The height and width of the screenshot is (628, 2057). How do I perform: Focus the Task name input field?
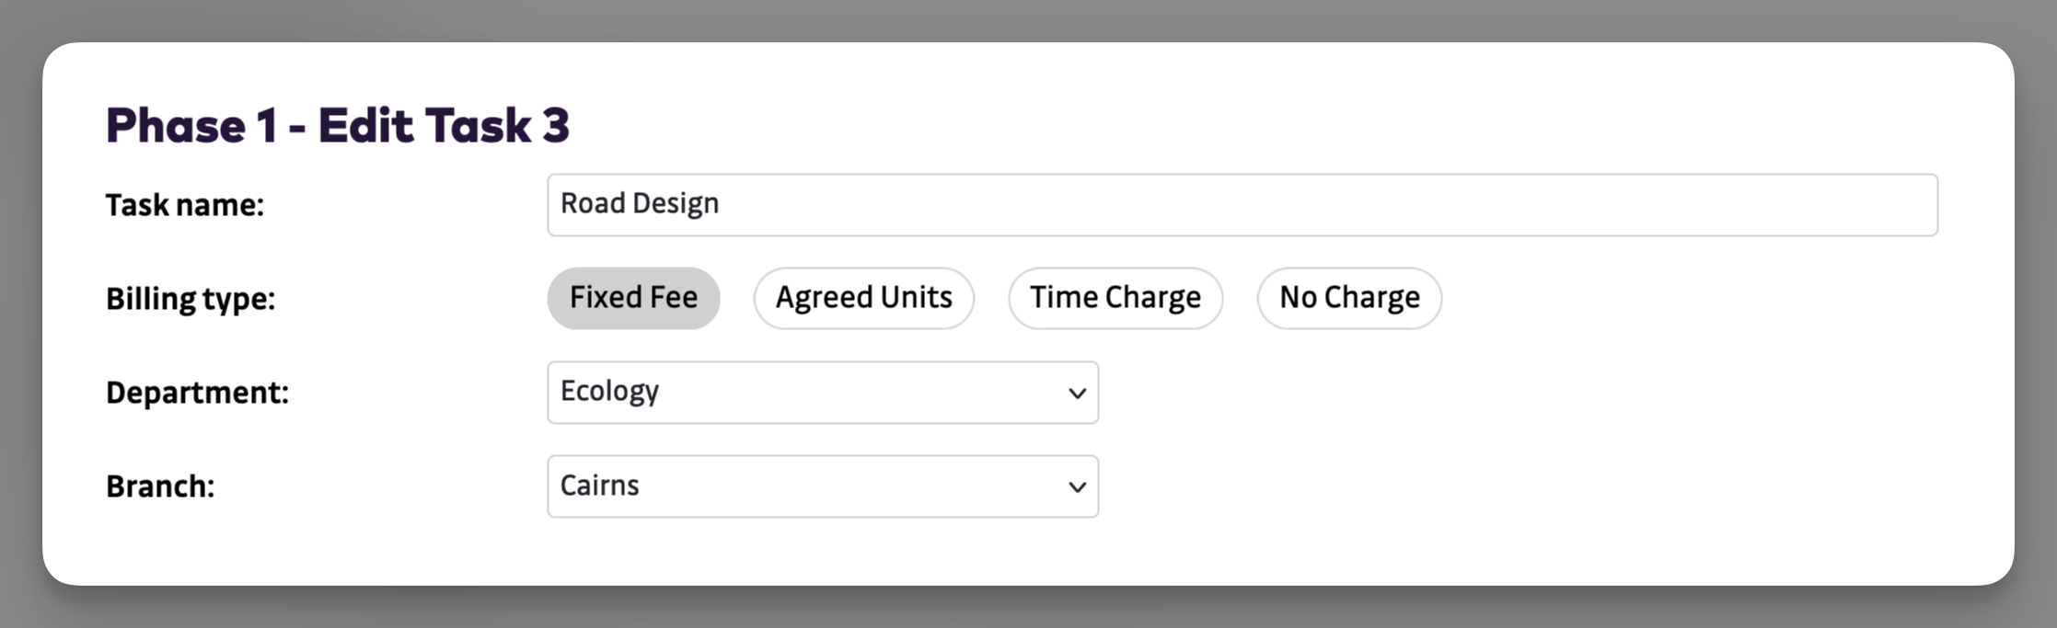pos(1242,204)
